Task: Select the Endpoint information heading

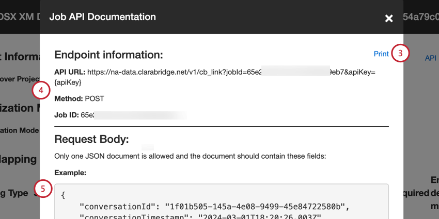Action: [x=108, y=55]
